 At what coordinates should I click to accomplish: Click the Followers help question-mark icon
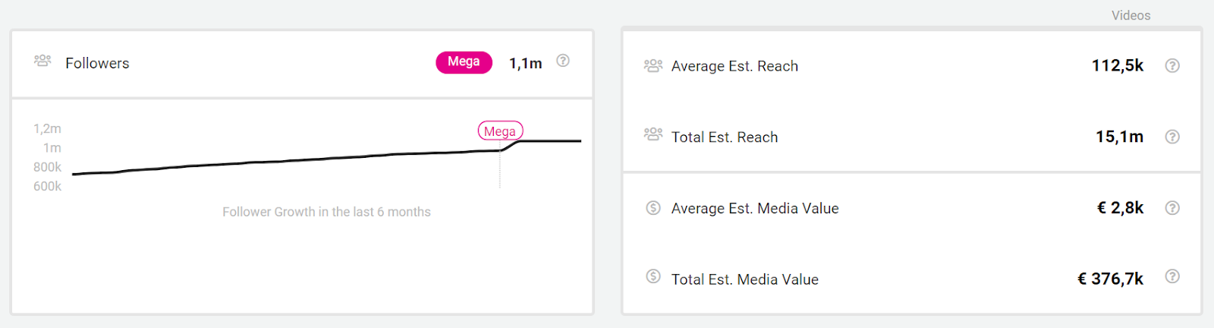563,61
